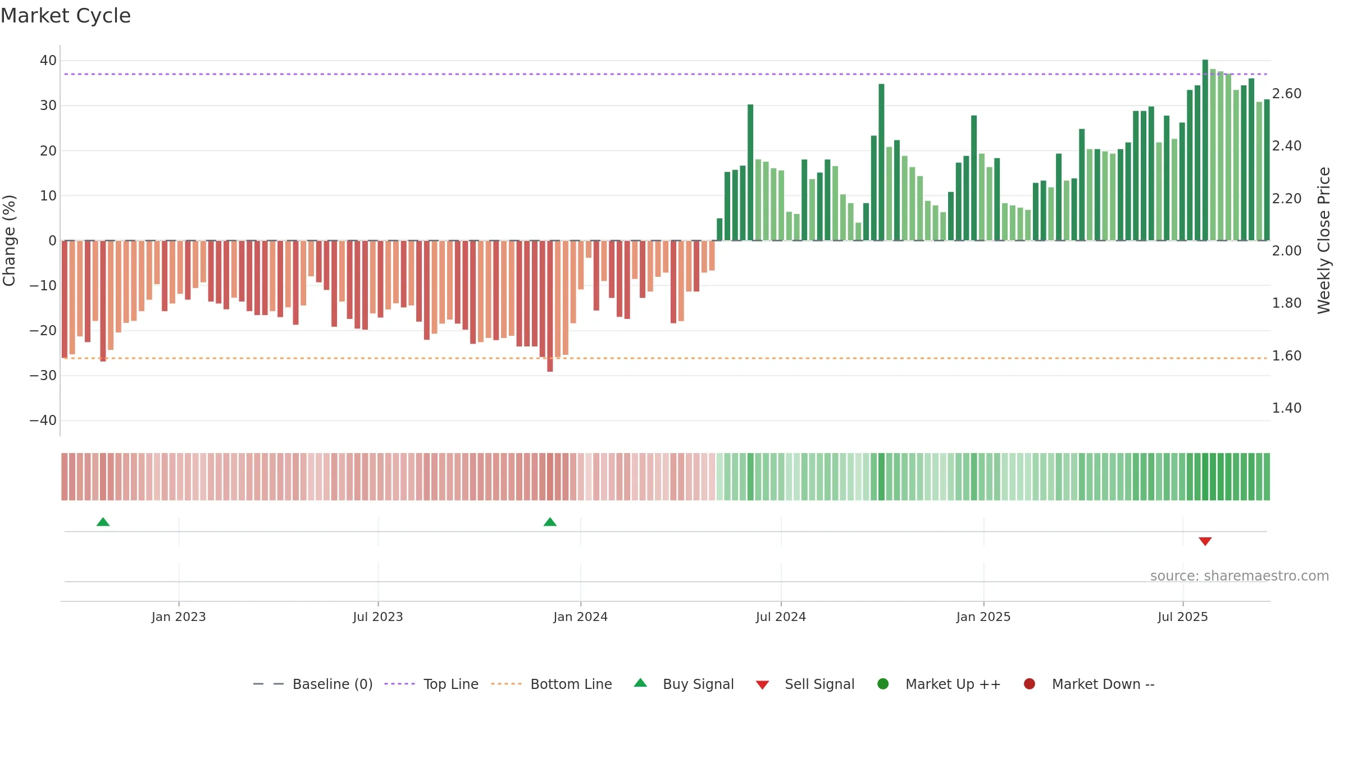Click the Jan 2024 axis label
Screen dimensions: 1348x758
[580, 617]
